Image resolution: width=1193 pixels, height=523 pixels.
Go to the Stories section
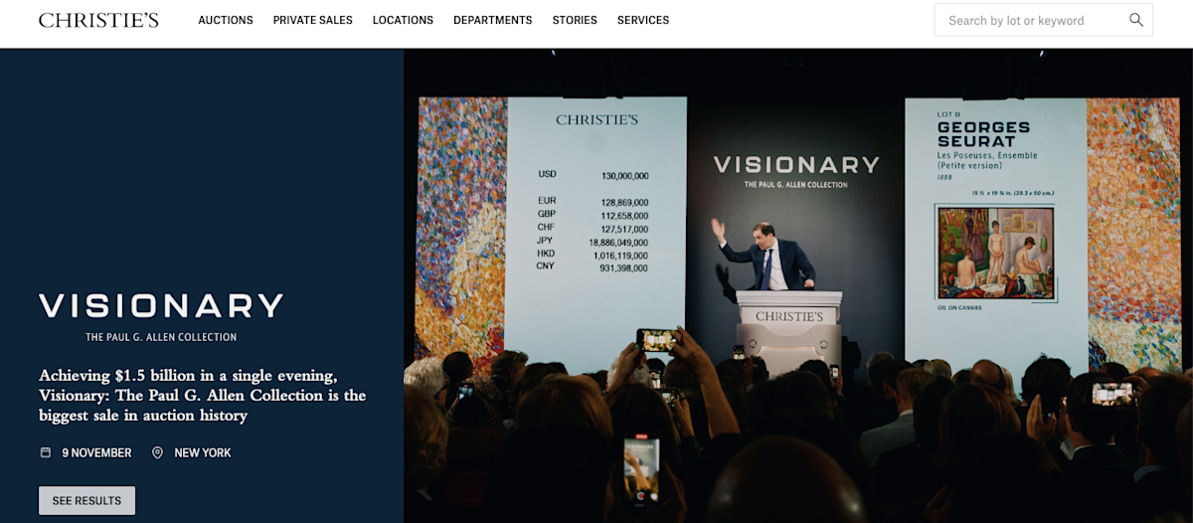click(x=575, y=20)
